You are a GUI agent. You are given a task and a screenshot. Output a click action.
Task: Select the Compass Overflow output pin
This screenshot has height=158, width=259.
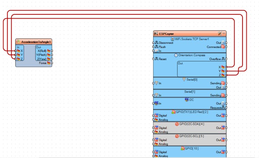(x=226, y=59)
